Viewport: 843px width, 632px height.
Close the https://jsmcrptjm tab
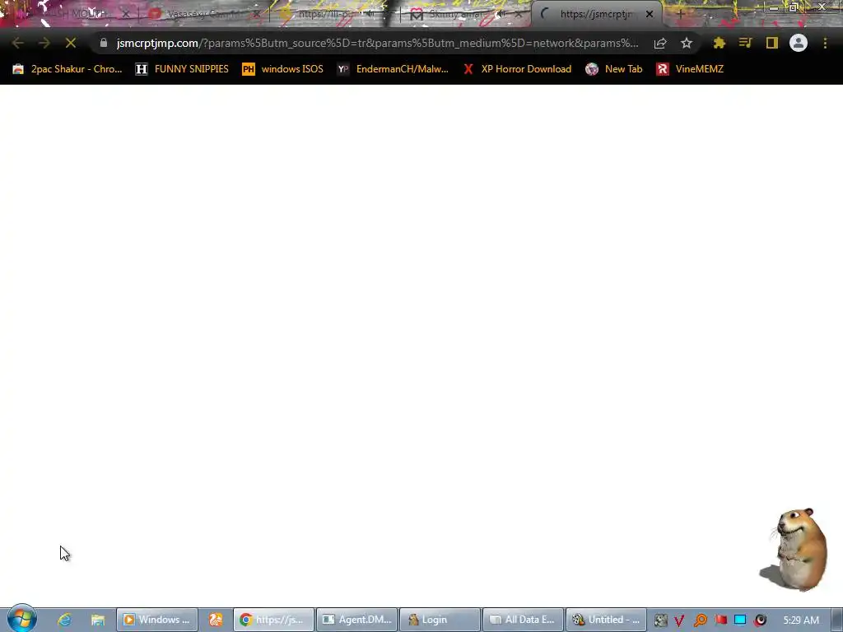(x=650, y=14)
